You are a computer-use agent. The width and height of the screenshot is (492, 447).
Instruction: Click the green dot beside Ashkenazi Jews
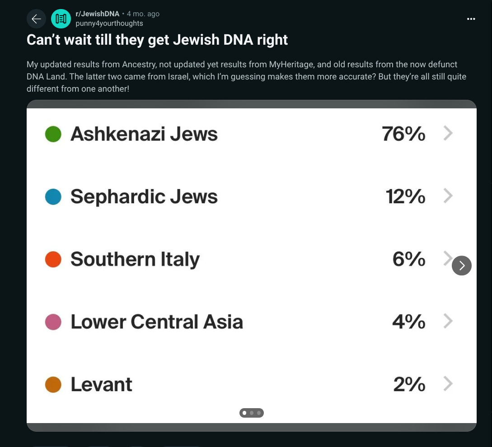pos(53,134)
